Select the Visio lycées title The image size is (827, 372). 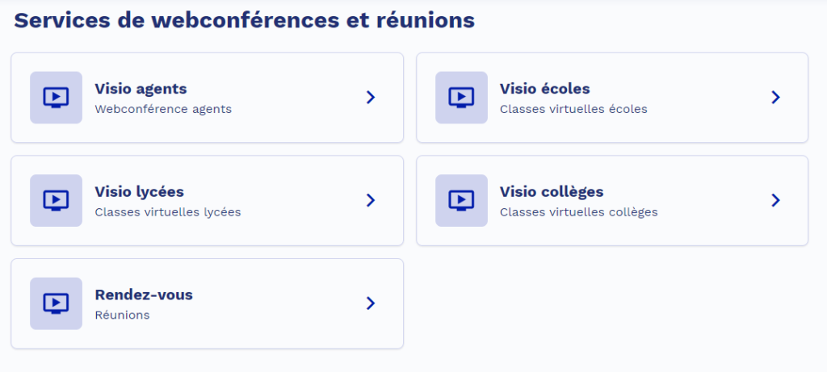coord(139,192)
